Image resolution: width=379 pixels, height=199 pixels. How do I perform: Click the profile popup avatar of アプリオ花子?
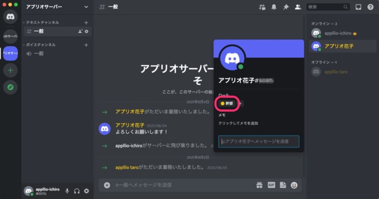point(232,58)
